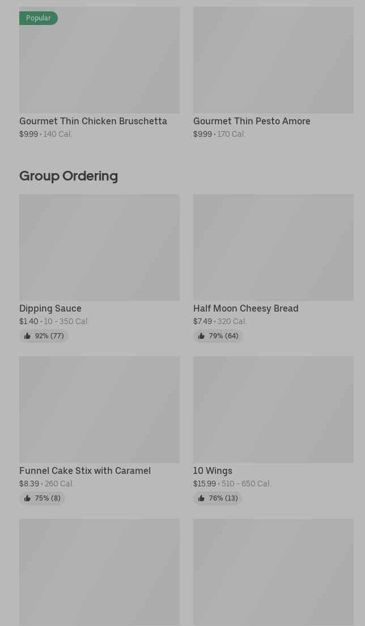This screenshot has width=365, height=626.
Task: View the 76% (13) rating chip
Action: [218, 498]
